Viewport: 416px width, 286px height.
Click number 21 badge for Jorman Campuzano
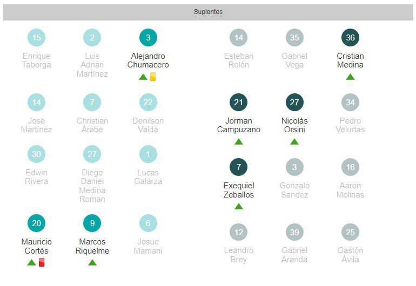click(238, 103)
